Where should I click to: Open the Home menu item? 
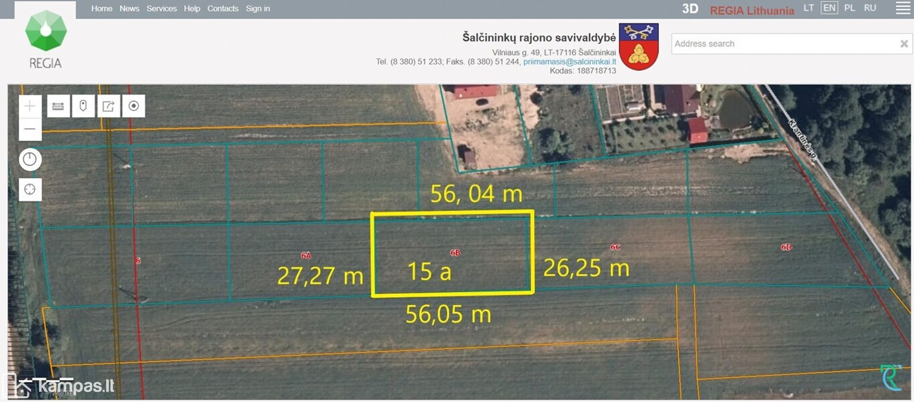(x=102, y=8)
